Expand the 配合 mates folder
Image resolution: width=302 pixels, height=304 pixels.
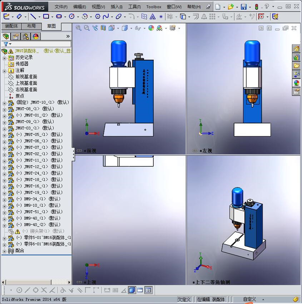tap(4, 251)
